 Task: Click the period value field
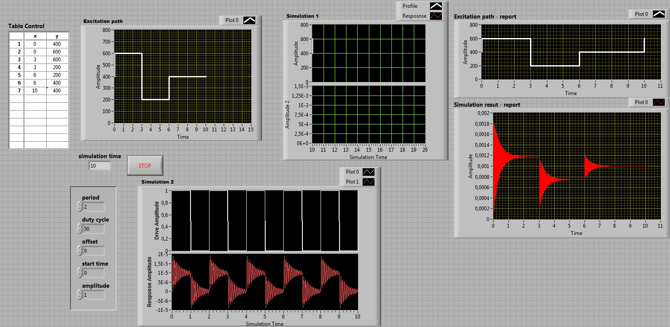click(94, 206)
